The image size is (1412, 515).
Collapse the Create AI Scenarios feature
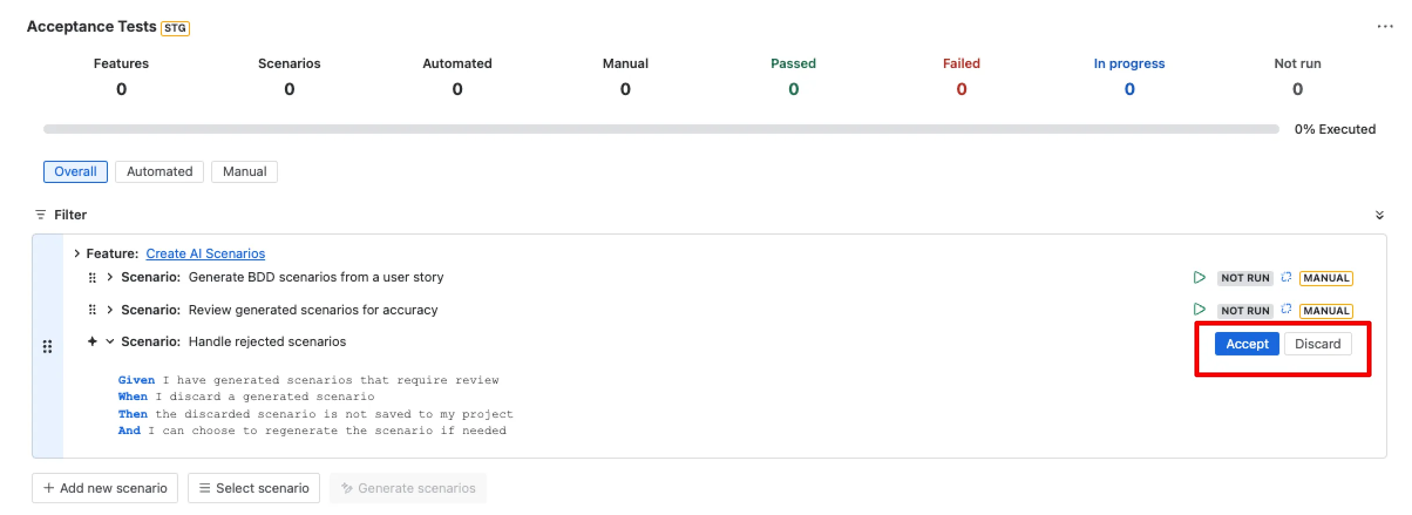pos(77,253)
